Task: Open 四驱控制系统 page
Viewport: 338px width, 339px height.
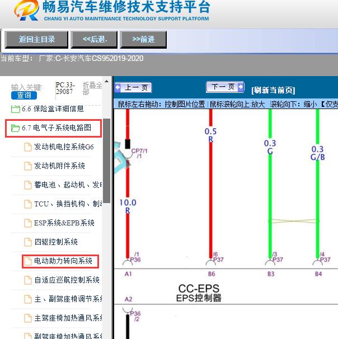Action: (56, 242)
